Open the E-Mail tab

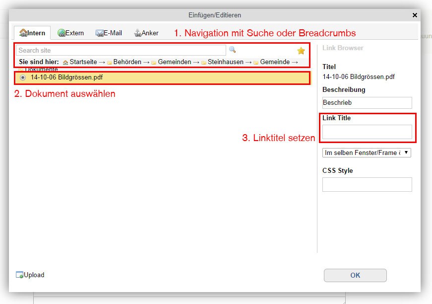(109, 33)
